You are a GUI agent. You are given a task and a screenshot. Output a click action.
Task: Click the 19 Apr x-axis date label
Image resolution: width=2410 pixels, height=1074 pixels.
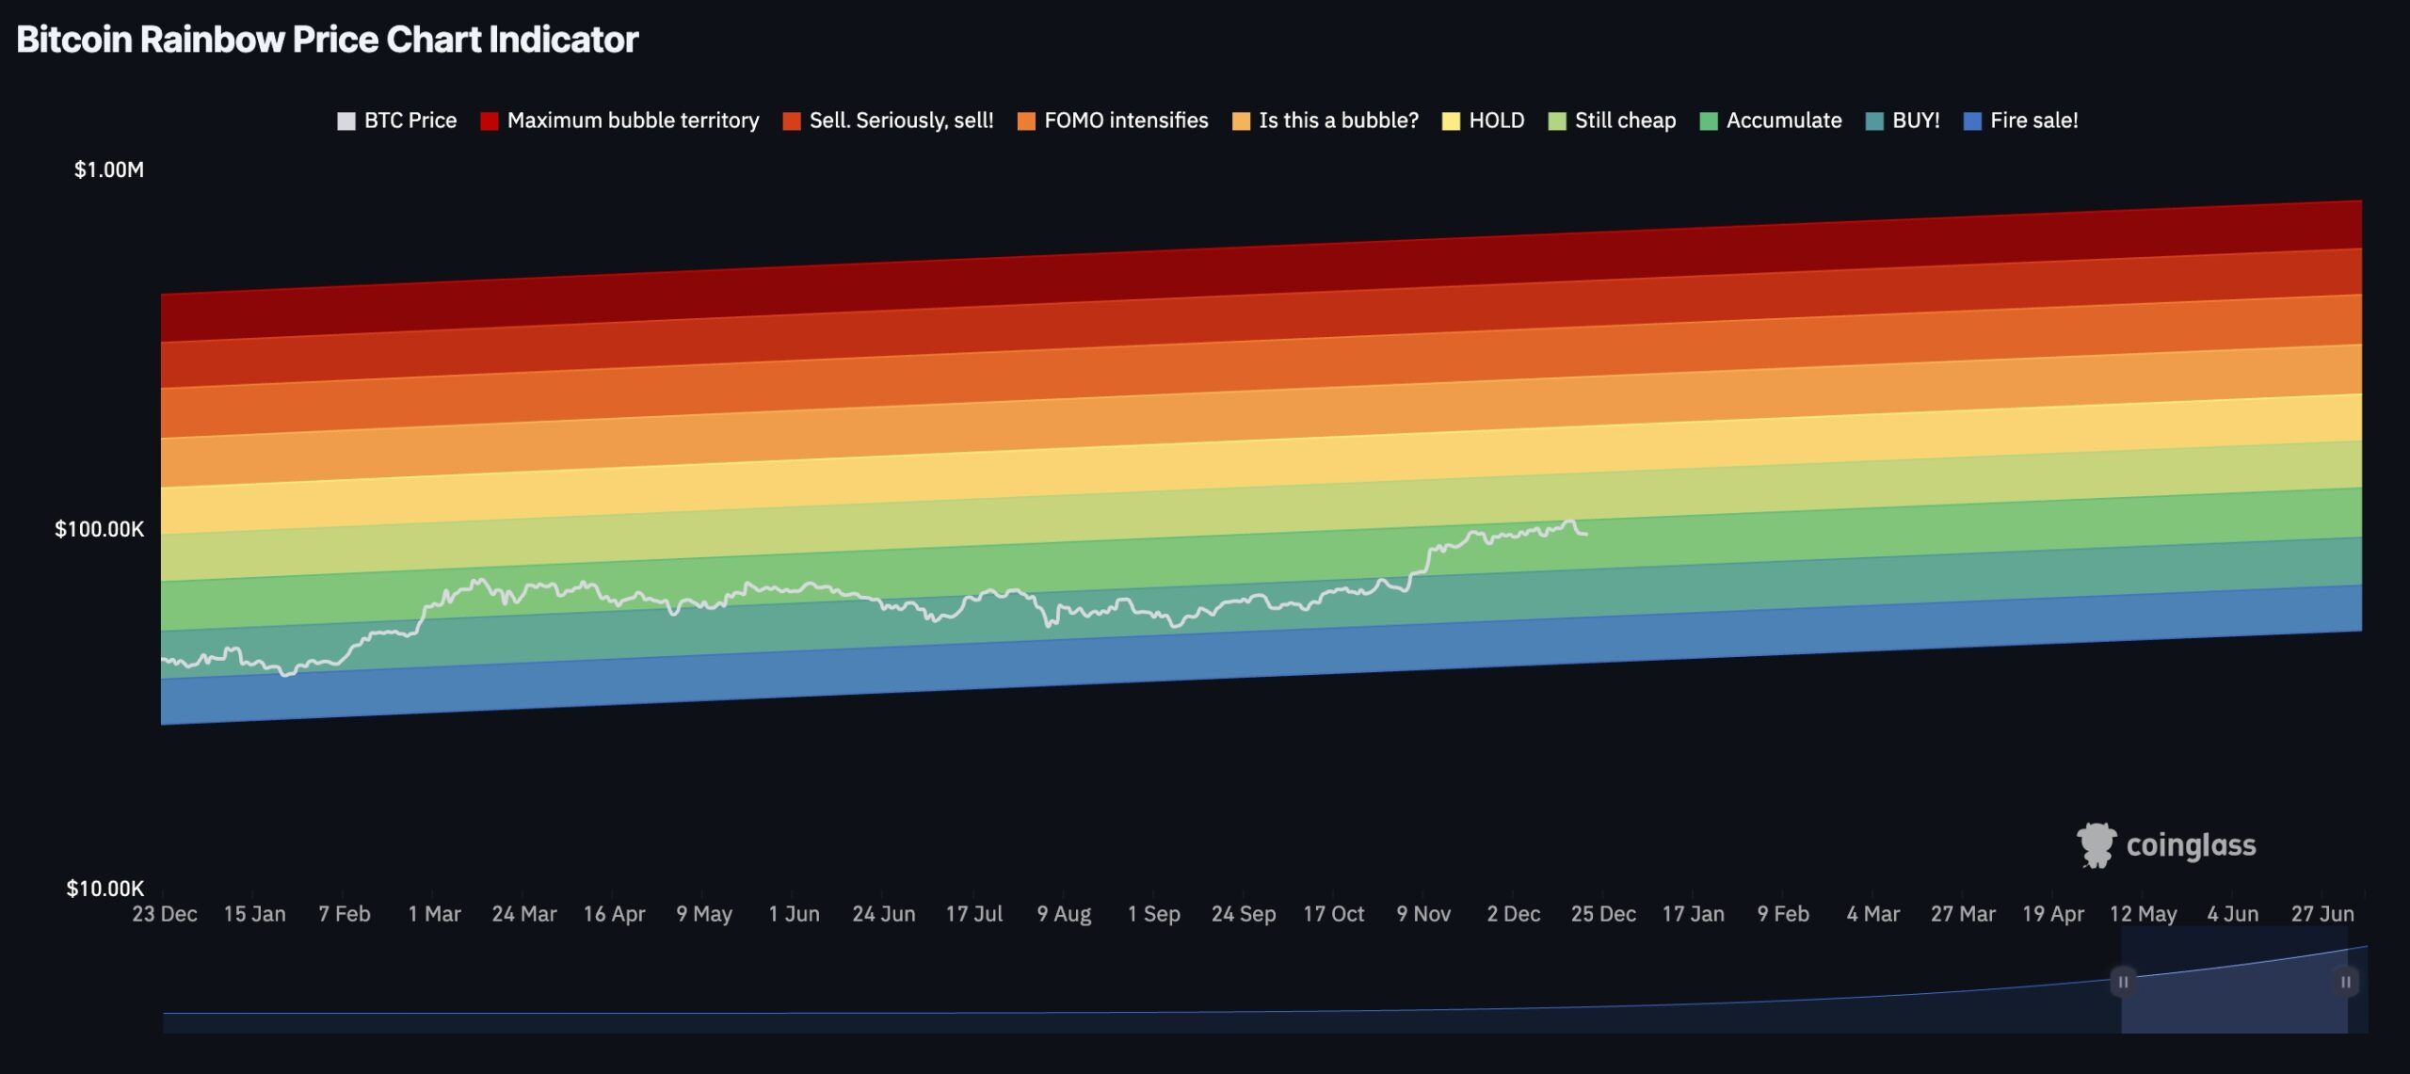2053,914
